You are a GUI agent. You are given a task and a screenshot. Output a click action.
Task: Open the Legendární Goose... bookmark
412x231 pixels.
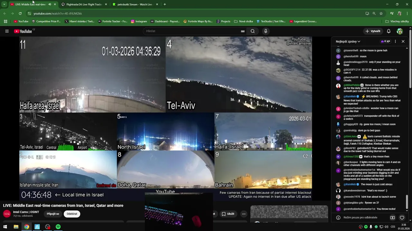pyautogui.click(x=303, y=21)
